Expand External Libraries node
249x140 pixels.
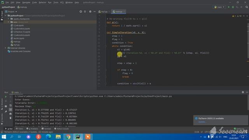point(5,48)
